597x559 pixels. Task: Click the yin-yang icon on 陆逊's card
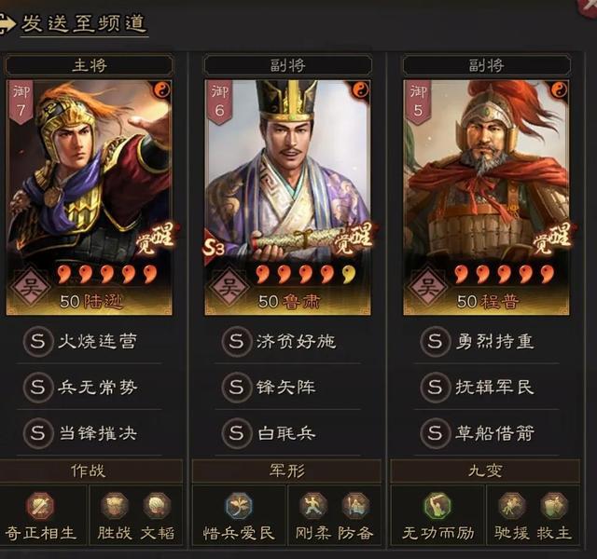pos(162,90)
